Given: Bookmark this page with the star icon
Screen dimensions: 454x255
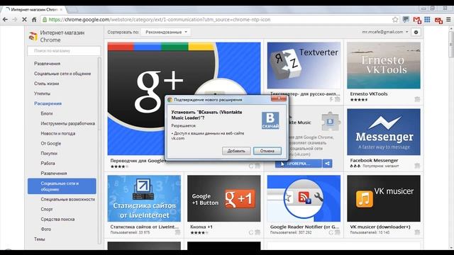Looking at the screenshot, I should [395, 20].
